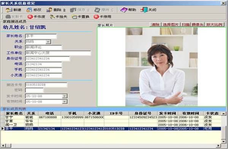The width and height of the screenshot is (228, 149).
Task: Click the 卡状态 (card status) column header
Action: click(x=212, y=113)
